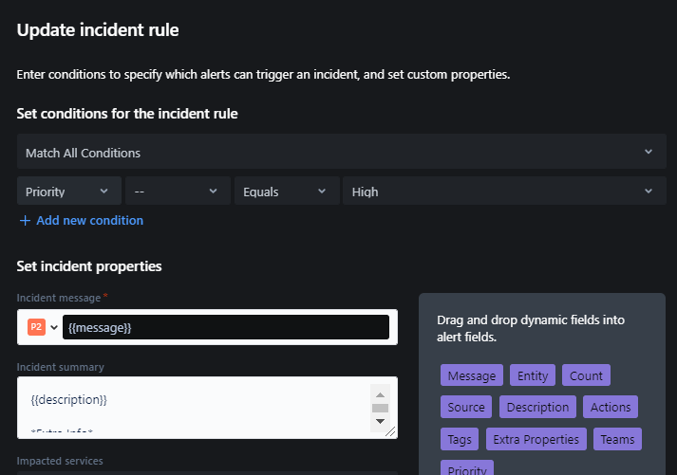677x475 pixels.
Task: Click the summary scrollbar down arrow
Action: (380, 421)
